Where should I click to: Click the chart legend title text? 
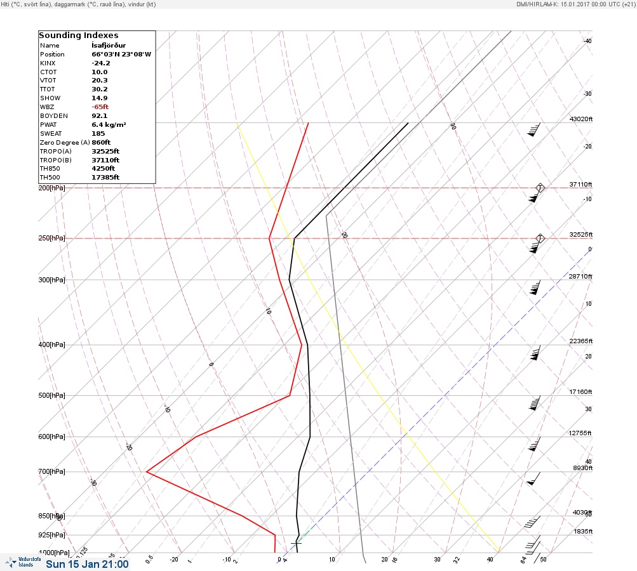(x=78, y=4)
